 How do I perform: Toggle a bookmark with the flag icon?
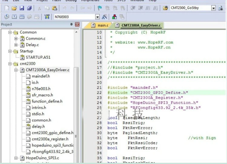[x=100, y=8]
